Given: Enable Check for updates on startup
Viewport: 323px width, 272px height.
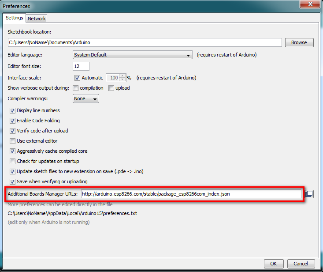Looking at the screenshot, I should 12,161.
